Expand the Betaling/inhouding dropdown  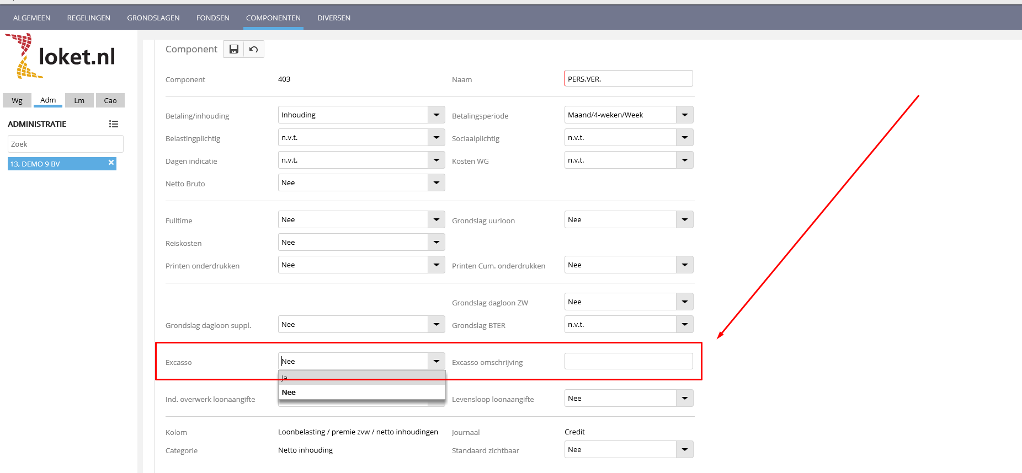click(x=436, y=115)
